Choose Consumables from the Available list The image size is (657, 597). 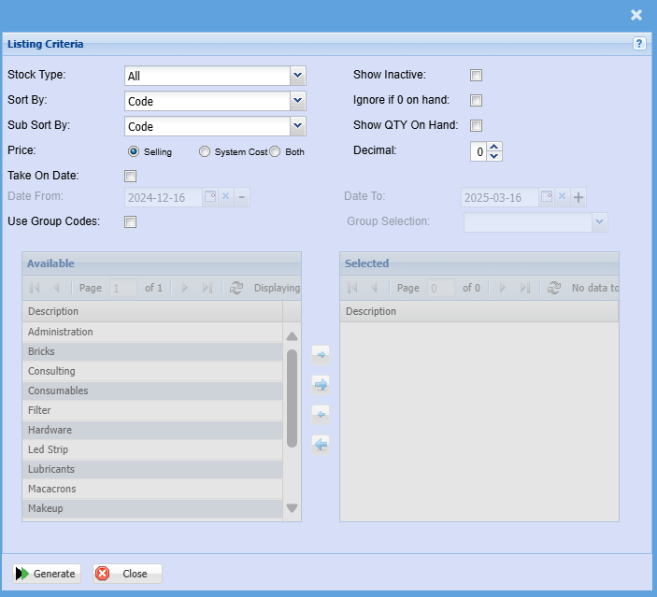(58, 391)
